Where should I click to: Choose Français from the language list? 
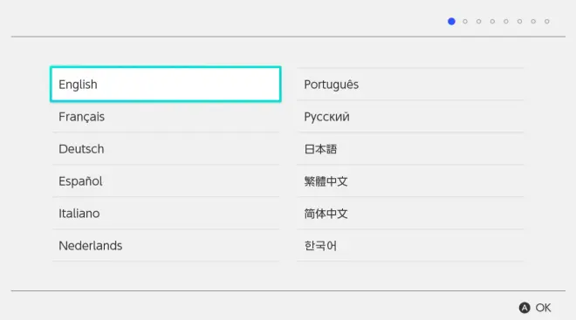tap(166, 116)
